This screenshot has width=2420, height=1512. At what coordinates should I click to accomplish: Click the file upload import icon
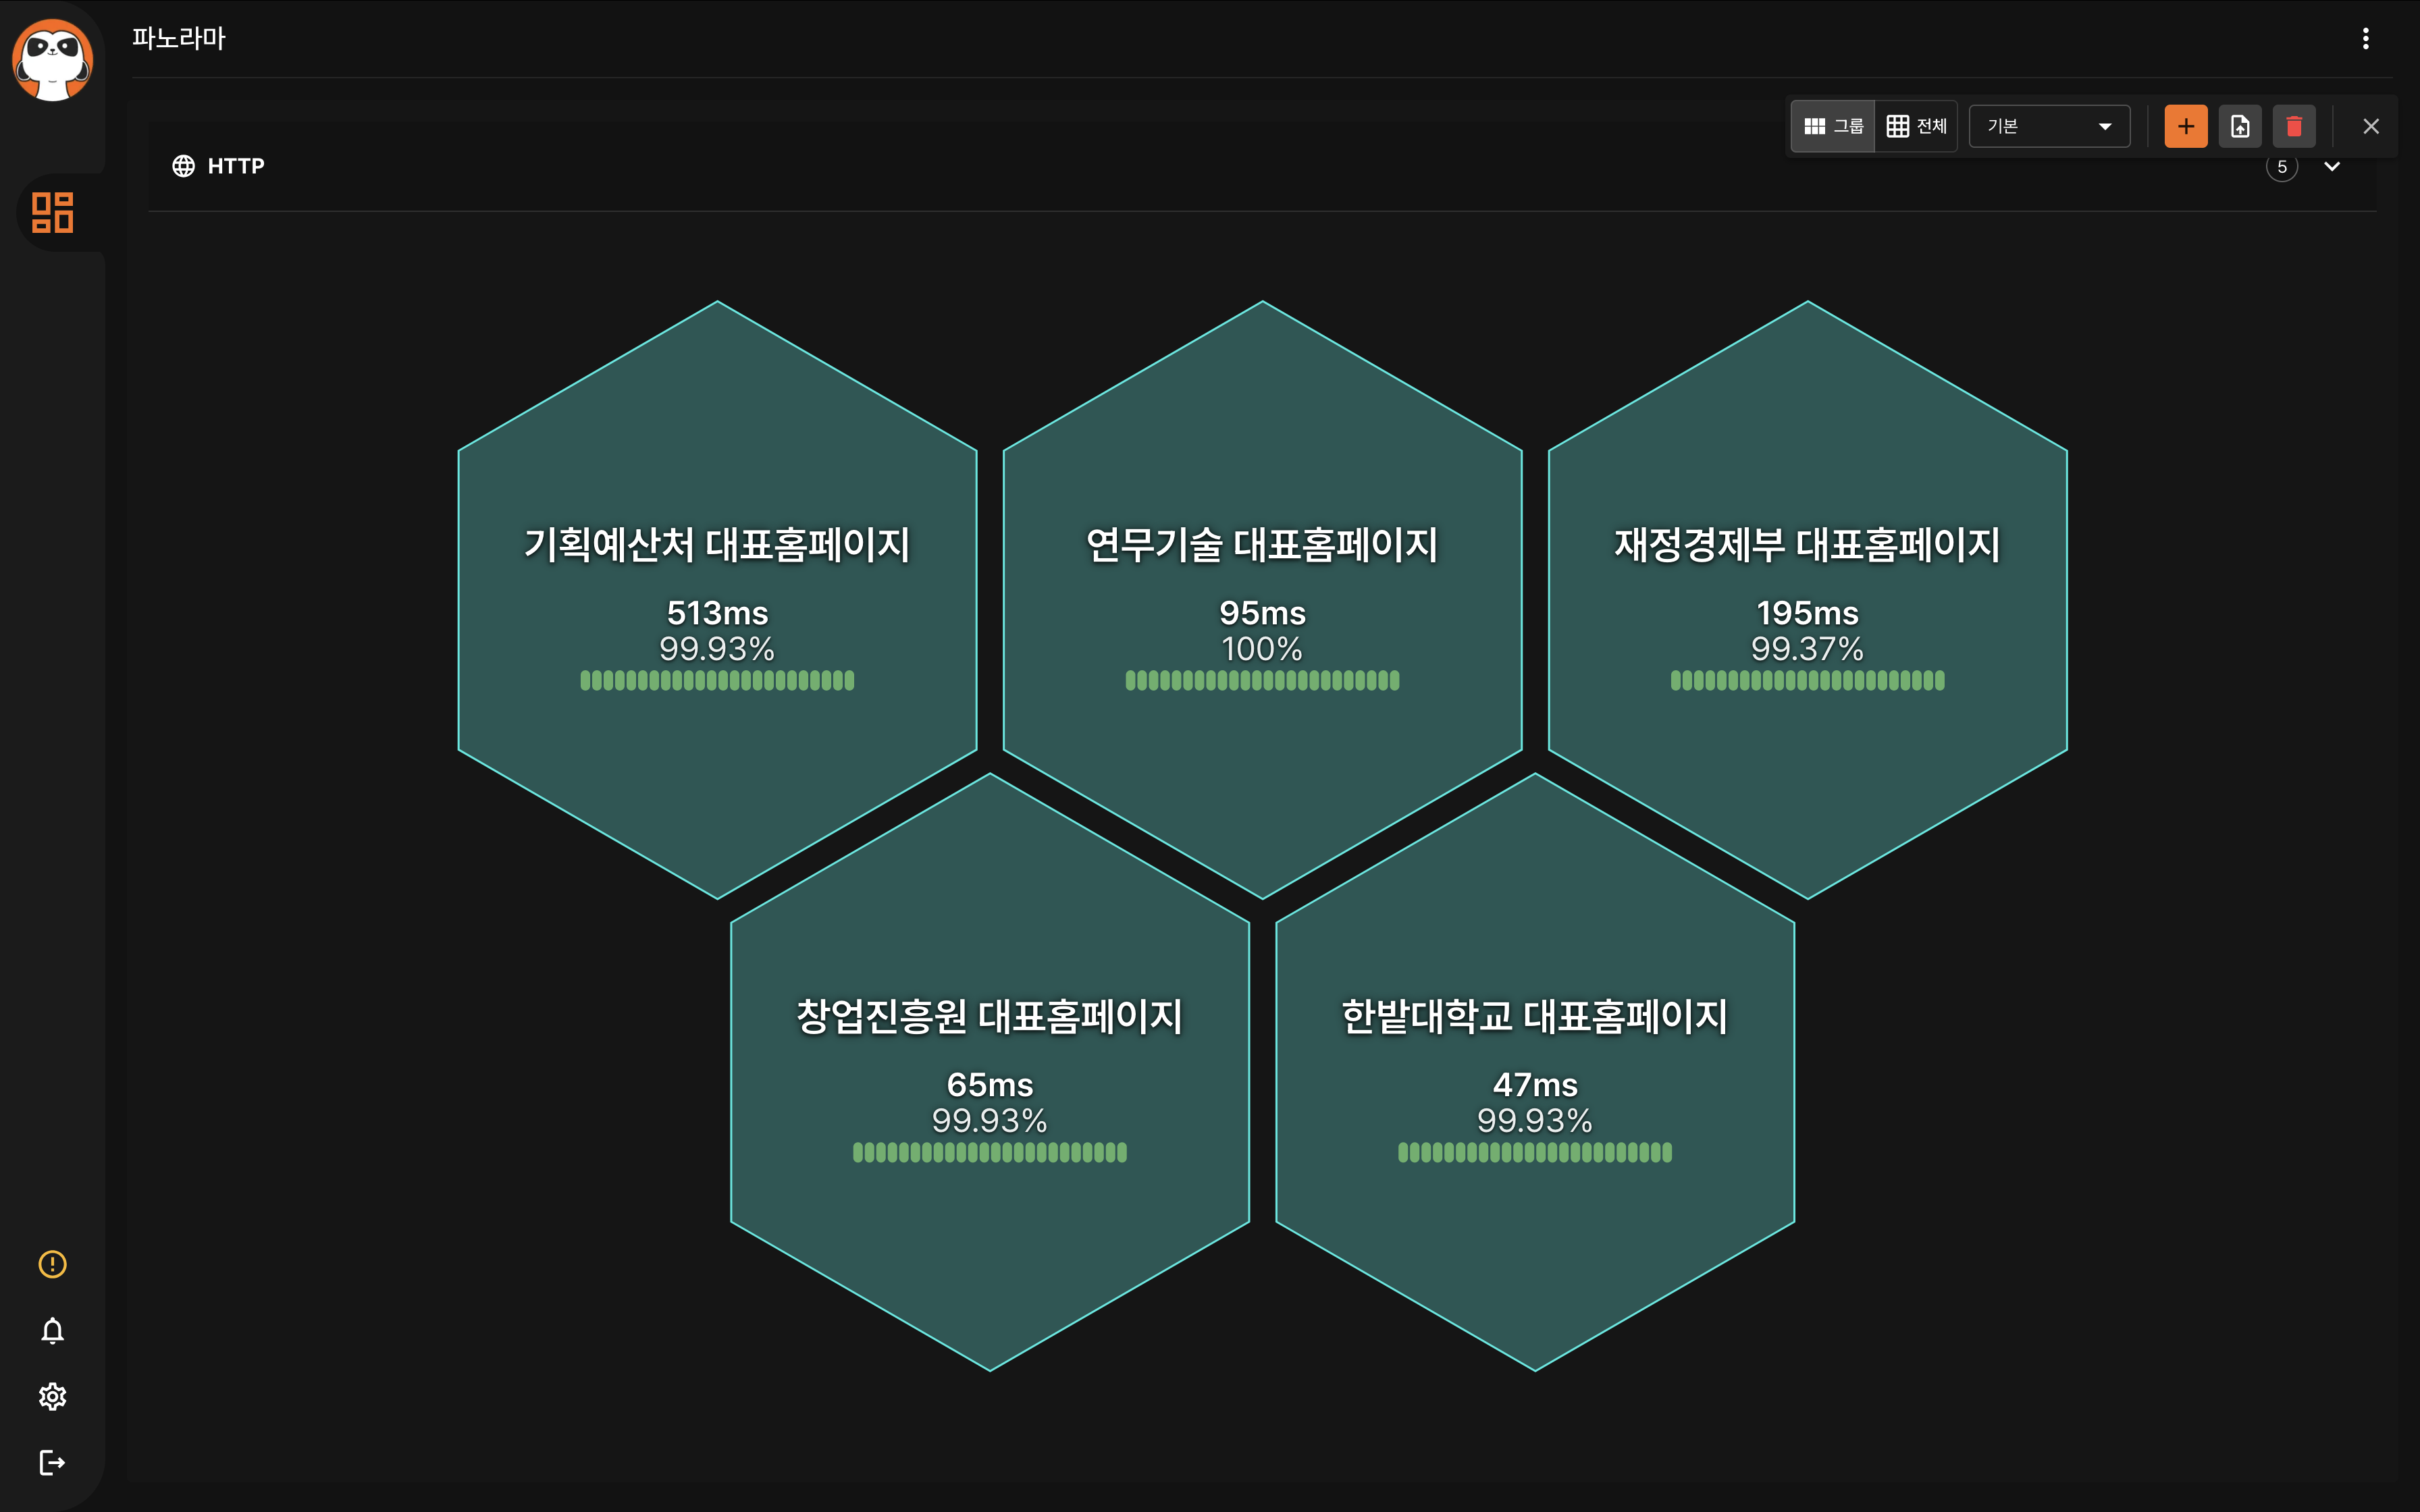(2240, 126)
